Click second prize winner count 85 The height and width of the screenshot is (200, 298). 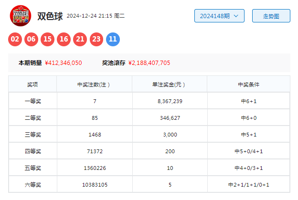click(x=95, y=118)
